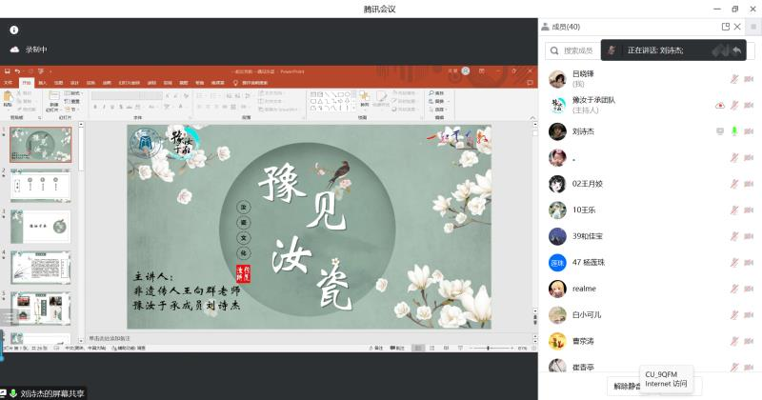Click the recording cloud icon
The width and height of the screenshot is (762, 400).
14,50
